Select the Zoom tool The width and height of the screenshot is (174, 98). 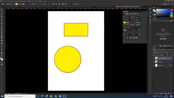pos(2,55)
